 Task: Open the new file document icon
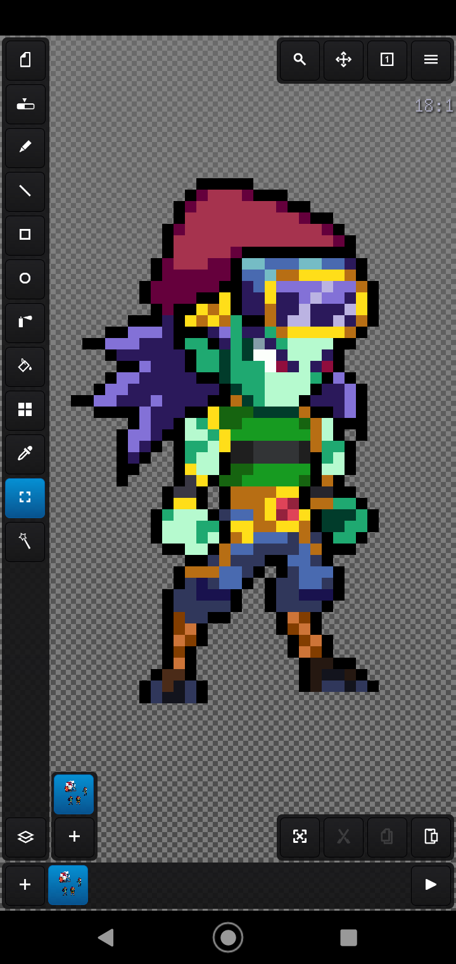click(25, 60)
